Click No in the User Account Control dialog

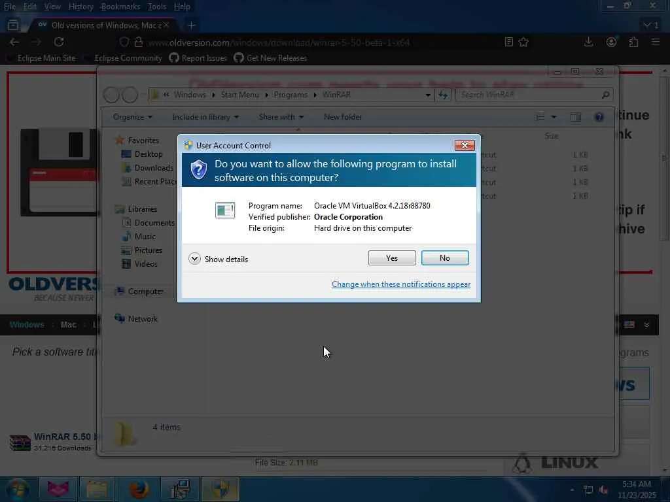coord(445,258)
